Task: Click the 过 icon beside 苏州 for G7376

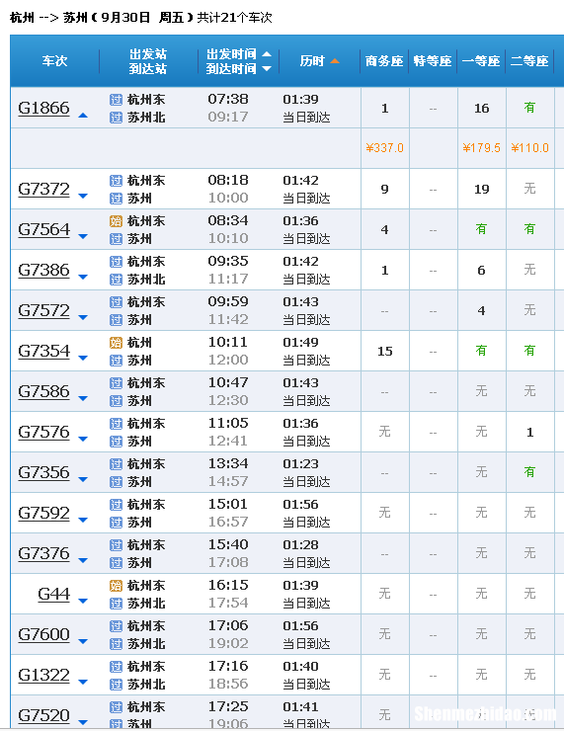Action: click(116, 564)
